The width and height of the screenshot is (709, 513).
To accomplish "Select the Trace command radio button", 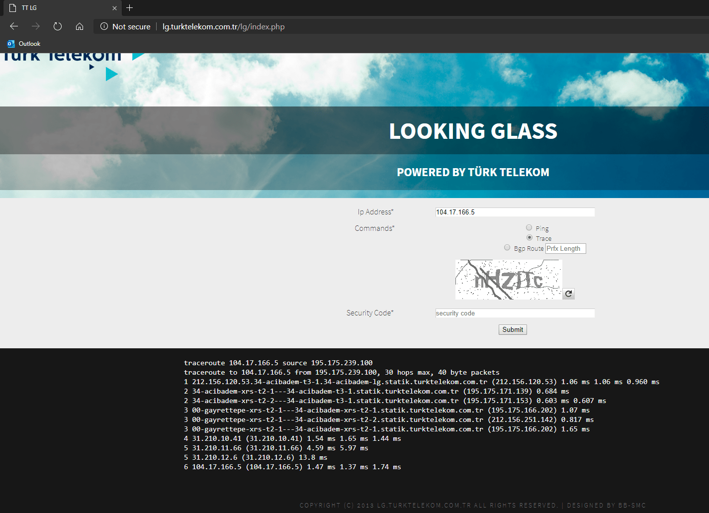I will 529,237.
